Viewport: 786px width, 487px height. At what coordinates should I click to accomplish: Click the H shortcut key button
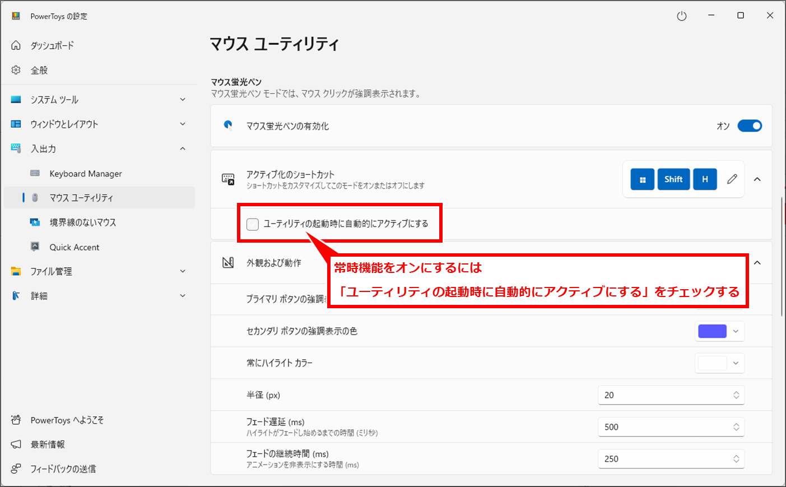[x=705, y=179]
